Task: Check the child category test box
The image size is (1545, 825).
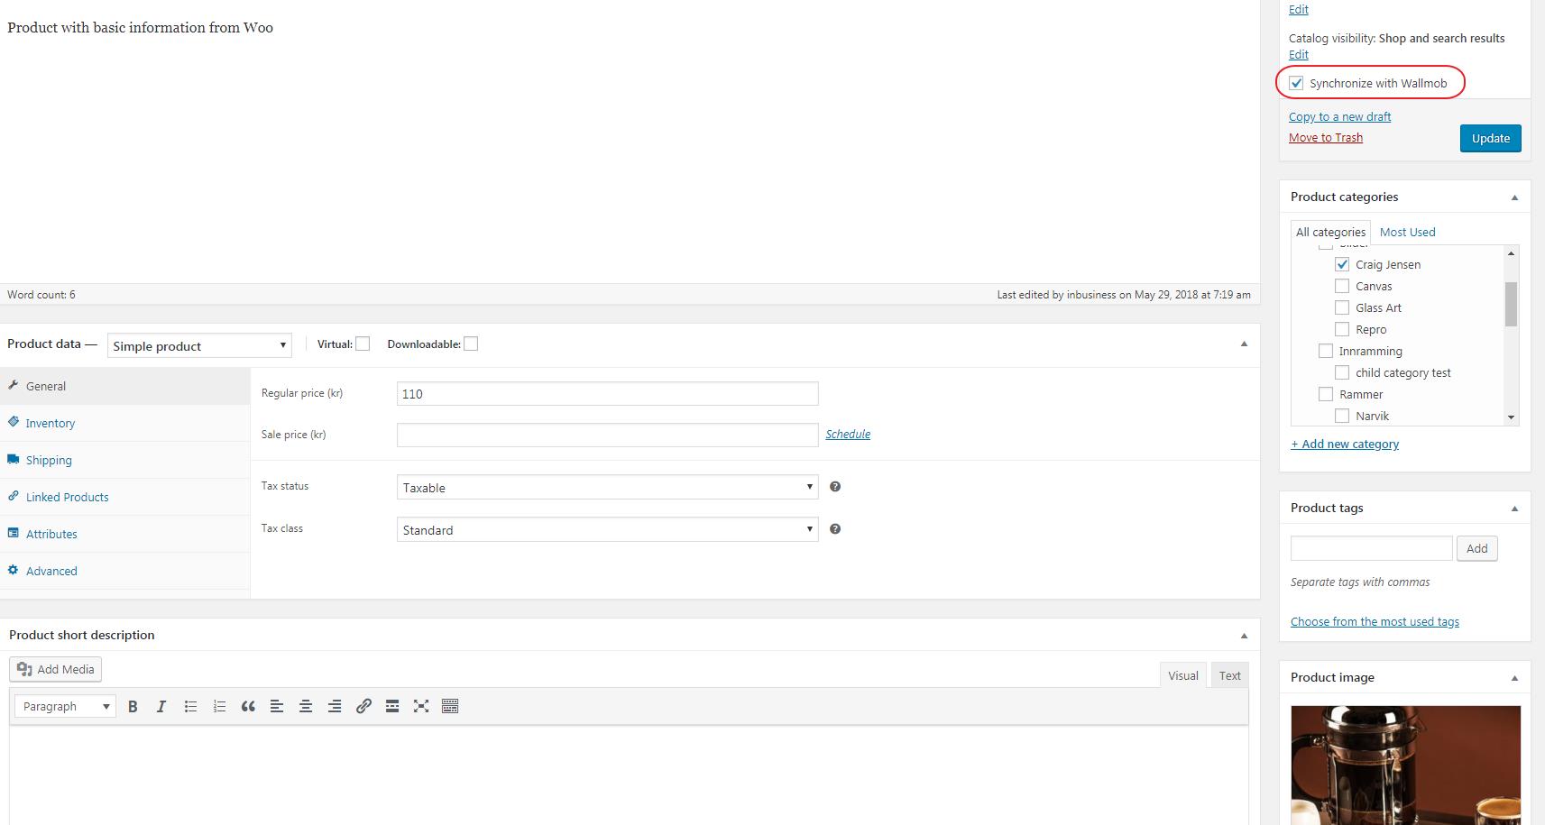Action: pyautogui.click(x=1342, y=372)
